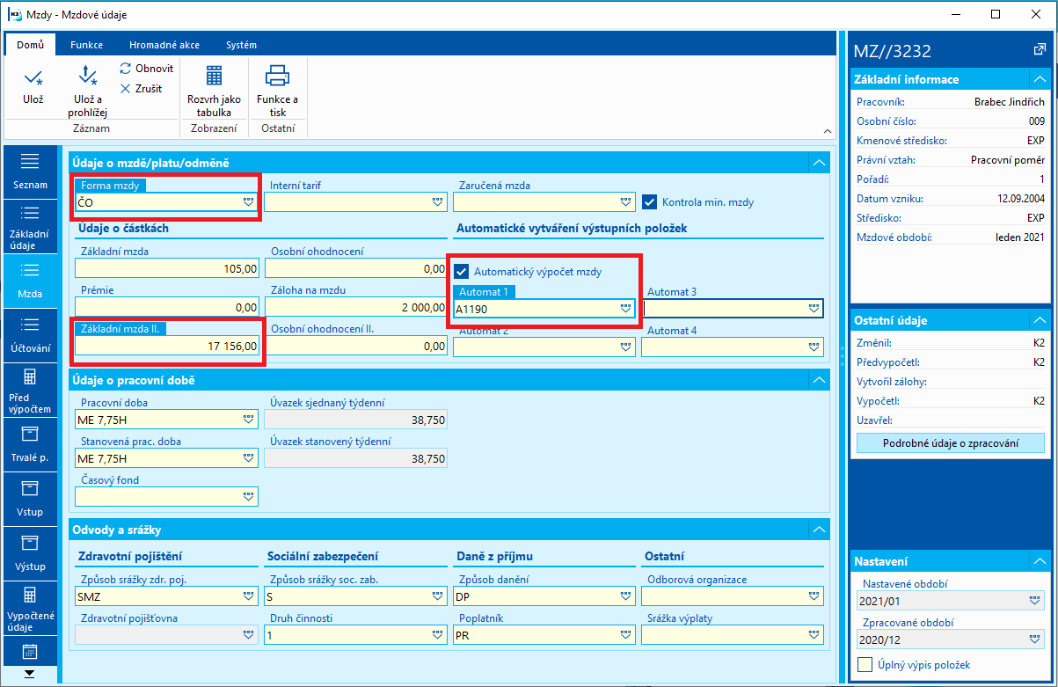
Task: Open the Vstup sidebar section
Action: tap(30, 499)
